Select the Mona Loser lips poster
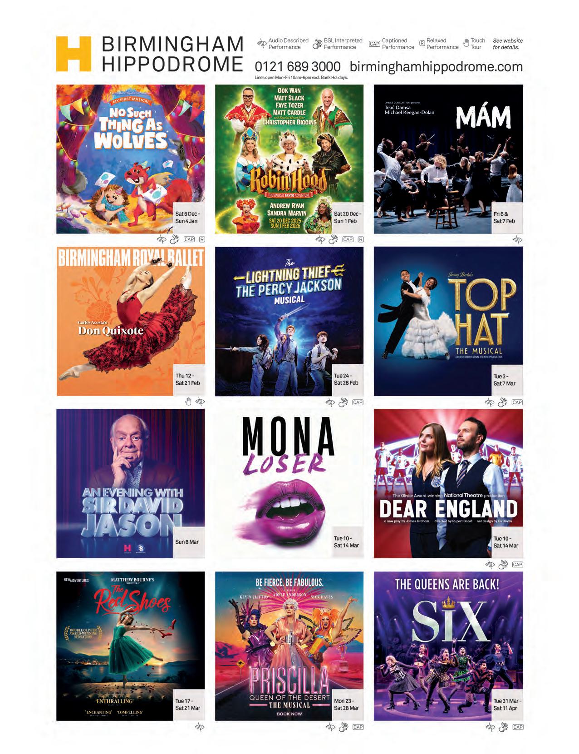 tap(289, 483)
